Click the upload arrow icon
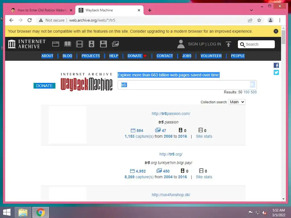 click(x=228, y=44)
